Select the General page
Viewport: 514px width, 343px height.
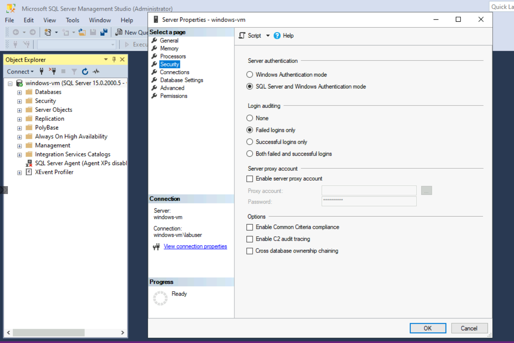pos(169,41)
